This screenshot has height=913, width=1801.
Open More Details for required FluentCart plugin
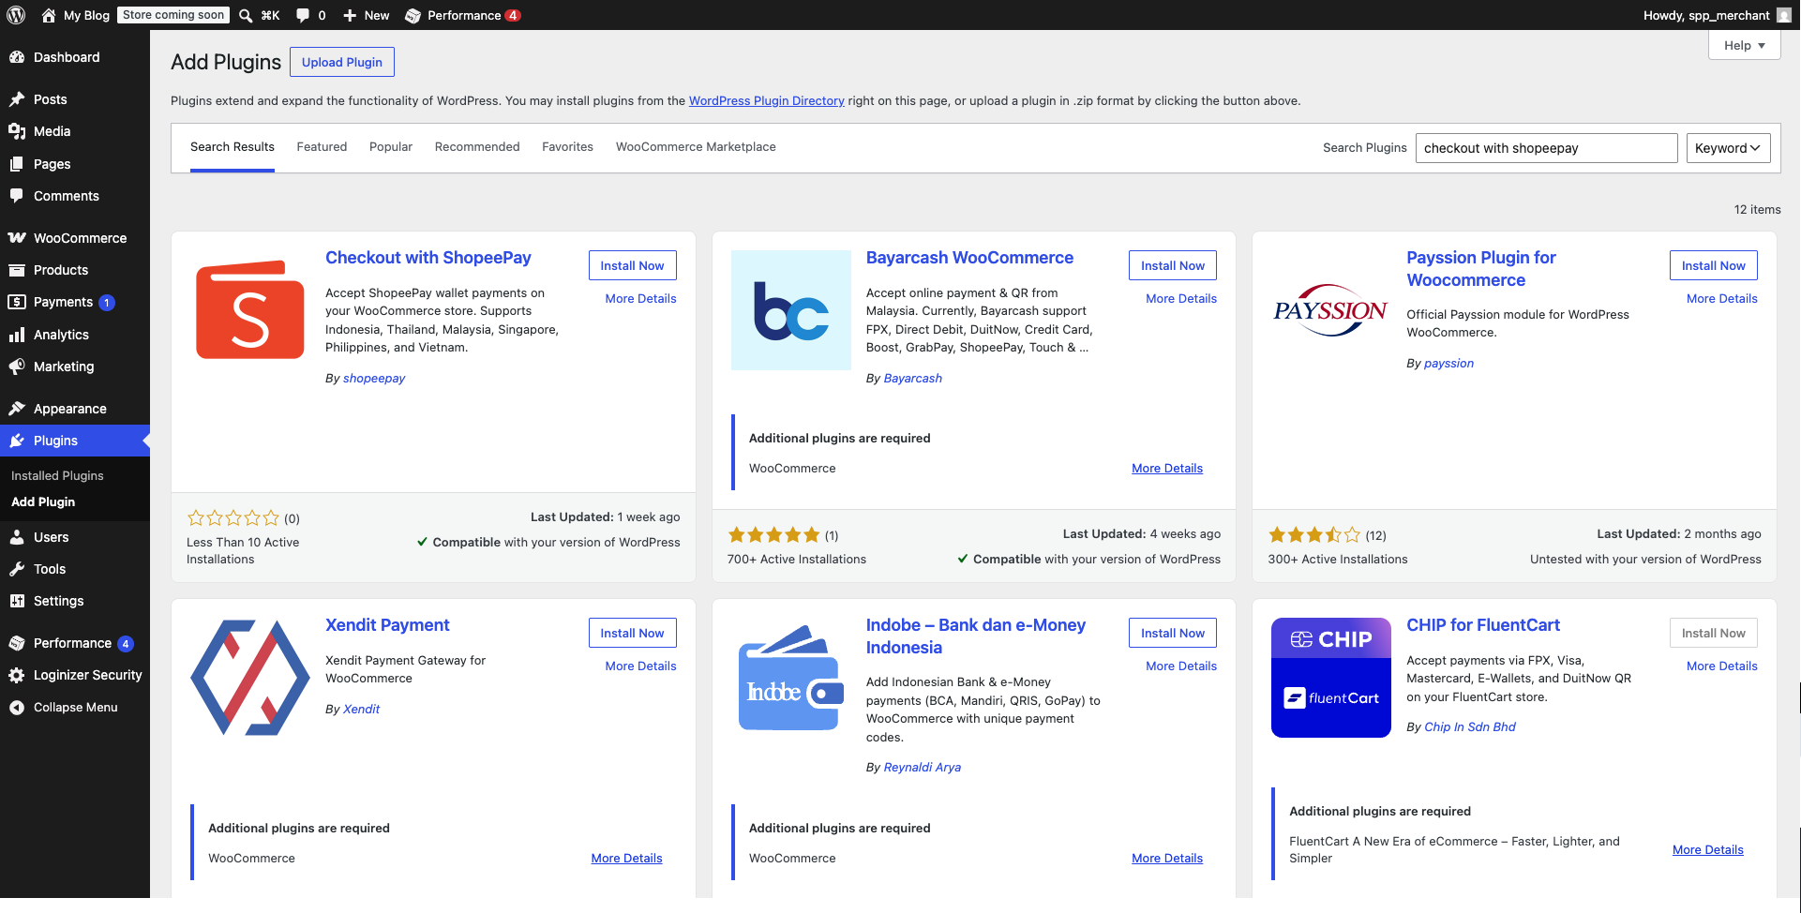1708,850
